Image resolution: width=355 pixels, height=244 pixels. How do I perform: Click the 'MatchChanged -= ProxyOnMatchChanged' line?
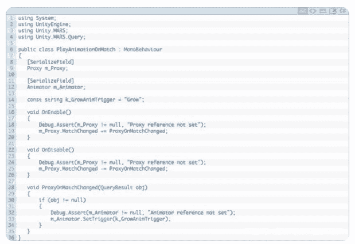[x=103, y=169]
